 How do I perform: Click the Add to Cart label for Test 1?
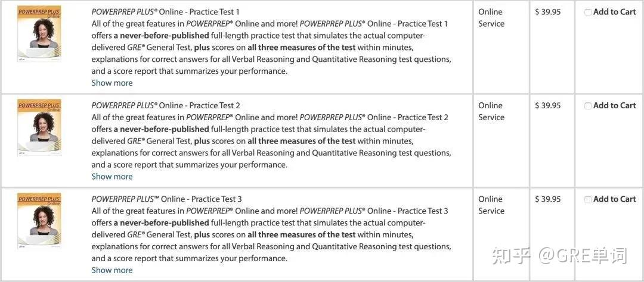(x=614, y=12)
